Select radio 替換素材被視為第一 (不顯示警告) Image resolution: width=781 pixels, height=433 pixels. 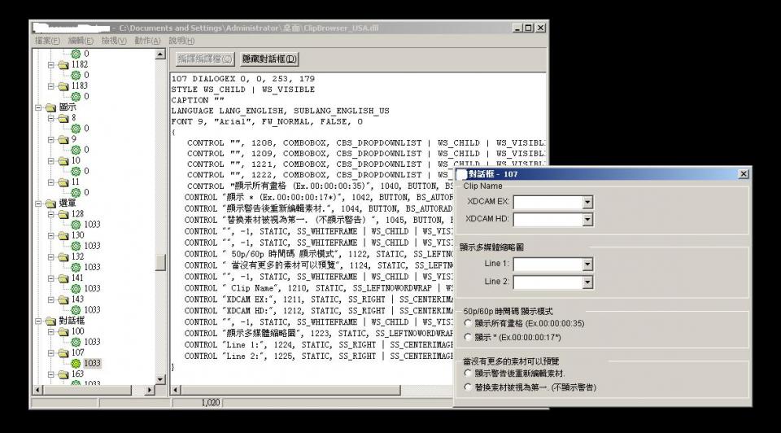coord(468,387)
